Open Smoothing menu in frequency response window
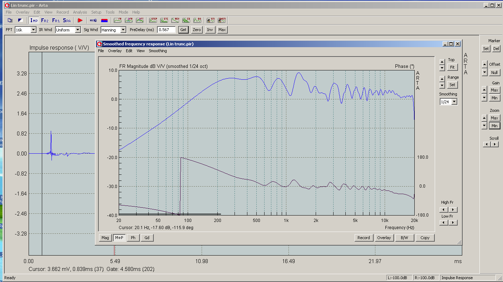The height and width of the screenshot is (282, 503). coord(158,51)
